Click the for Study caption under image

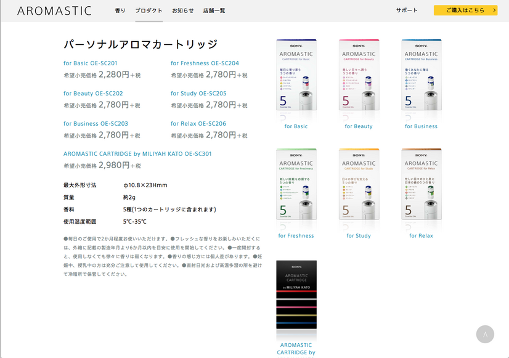click(x=359, y=235)
